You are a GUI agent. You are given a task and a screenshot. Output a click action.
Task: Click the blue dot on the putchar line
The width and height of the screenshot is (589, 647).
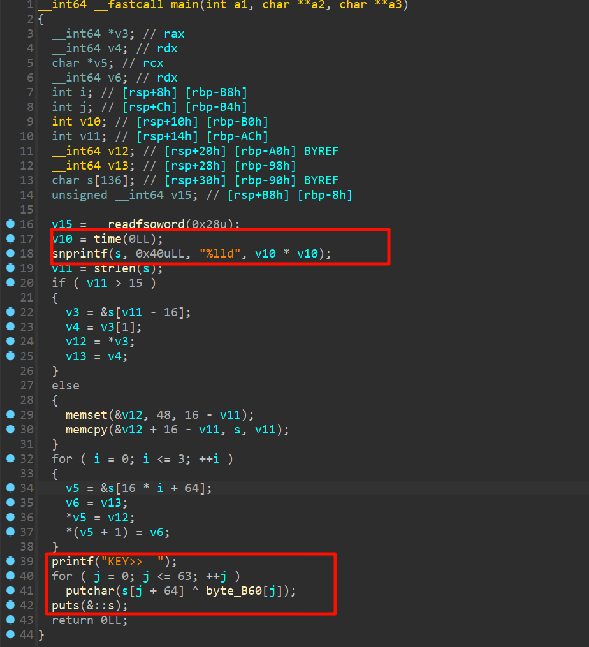(10, 590)
